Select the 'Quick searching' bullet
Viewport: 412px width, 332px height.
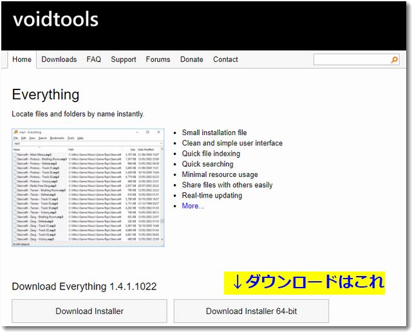click(x=207, y=164)
